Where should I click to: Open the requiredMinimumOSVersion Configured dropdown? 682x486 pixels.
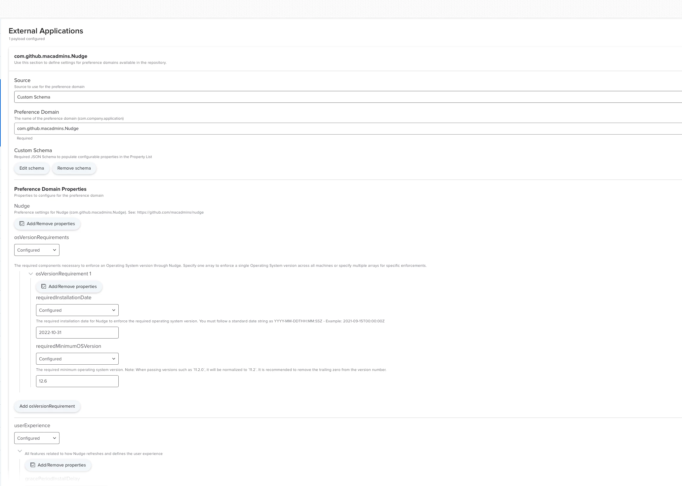coord(77,359)
